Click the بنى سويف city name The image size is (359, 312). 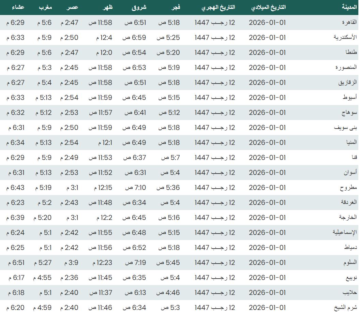[345, 128]
